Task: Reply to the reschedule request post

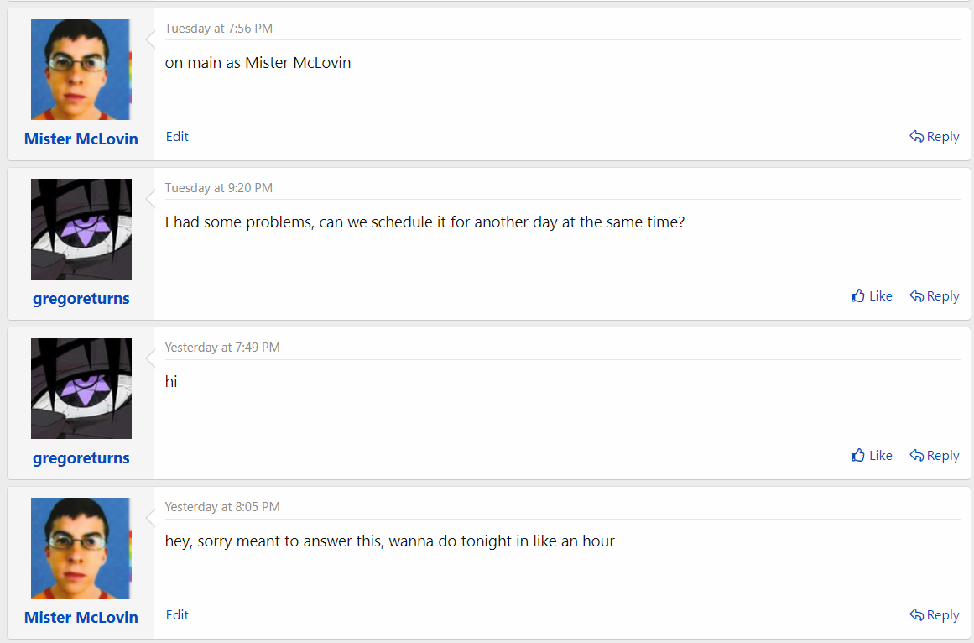Action: (x=935, y=296)
